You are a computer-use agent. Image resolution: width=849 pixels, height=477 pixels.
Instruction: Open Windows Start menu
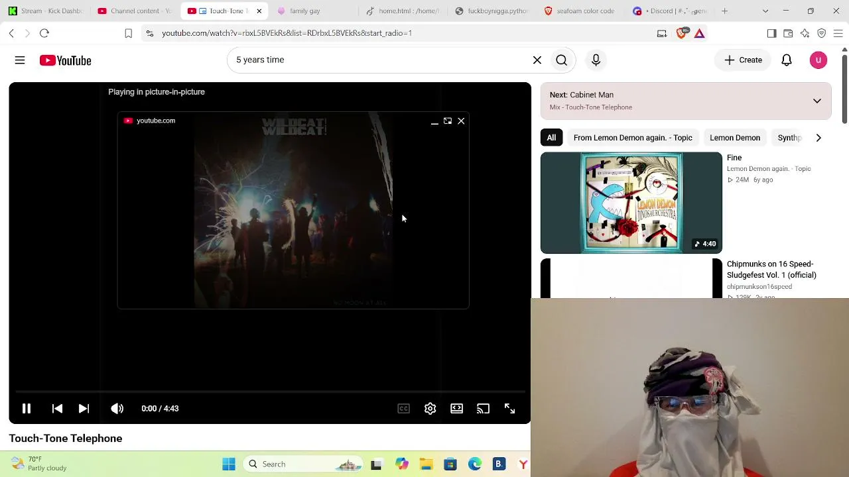(x=229, y=464)
